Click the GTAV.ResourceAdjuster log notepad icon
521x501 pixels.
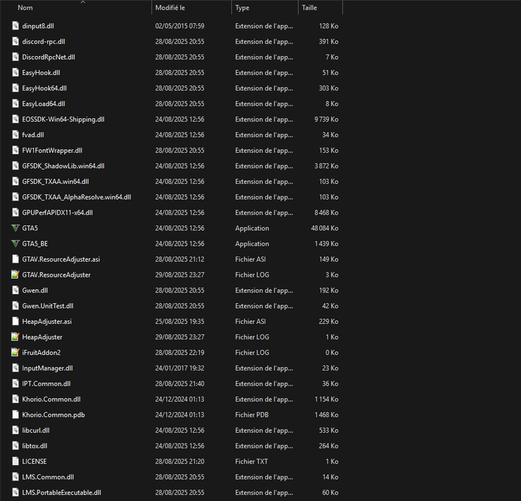pyautogui.click(x=15, y=275)
